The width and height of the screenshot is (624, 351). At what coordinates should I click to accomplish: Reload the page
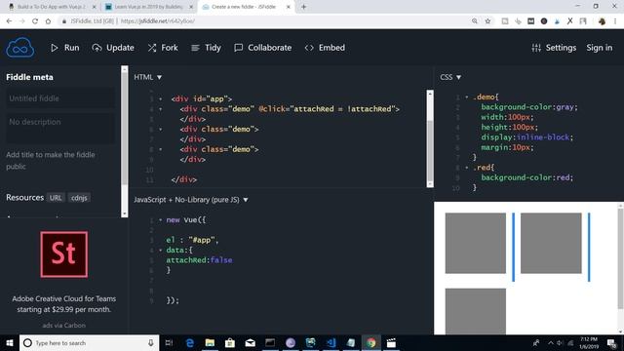click(35, 21)
